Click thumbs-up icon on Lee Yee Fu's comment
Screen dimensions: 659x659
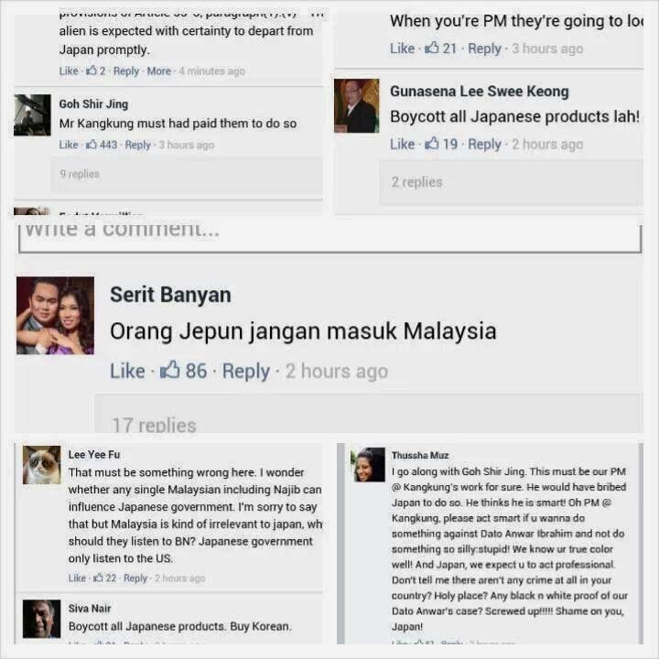(x=98, y=578)
